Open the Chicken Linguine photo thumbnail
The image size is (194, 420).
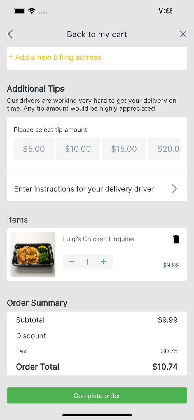point(33,254)
